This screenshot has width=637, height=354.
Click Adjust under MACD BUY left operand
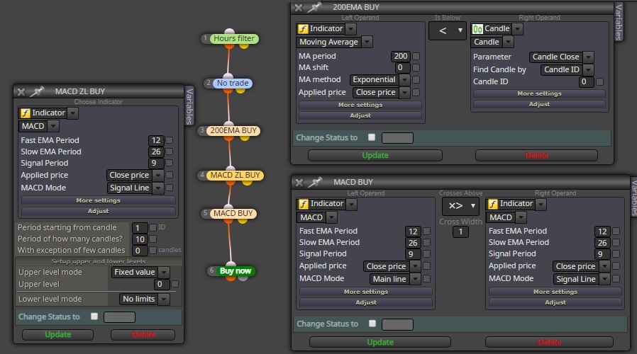pos(366,302)
